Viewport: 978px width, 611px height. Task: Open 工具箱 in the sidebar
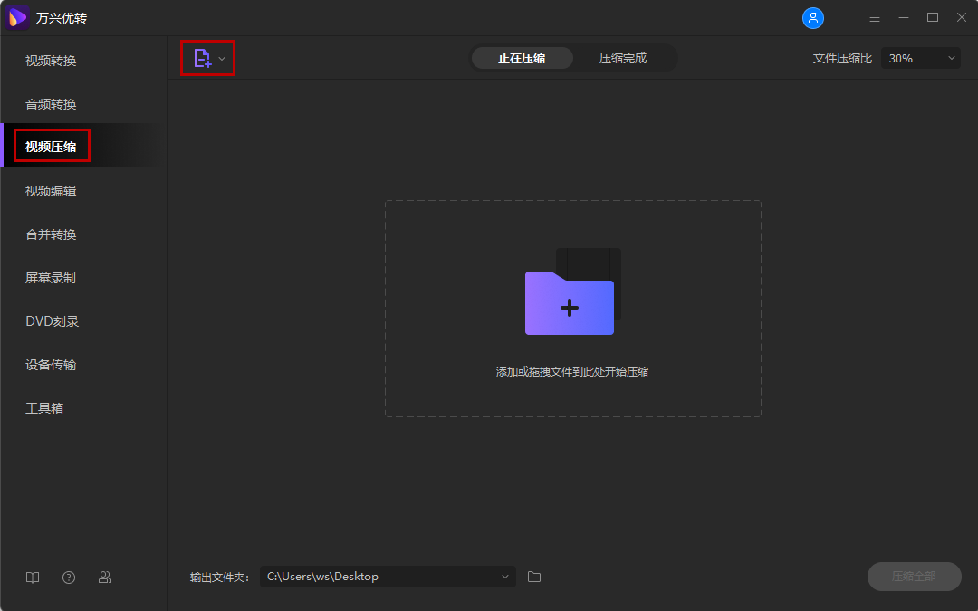tap(44, 408)
